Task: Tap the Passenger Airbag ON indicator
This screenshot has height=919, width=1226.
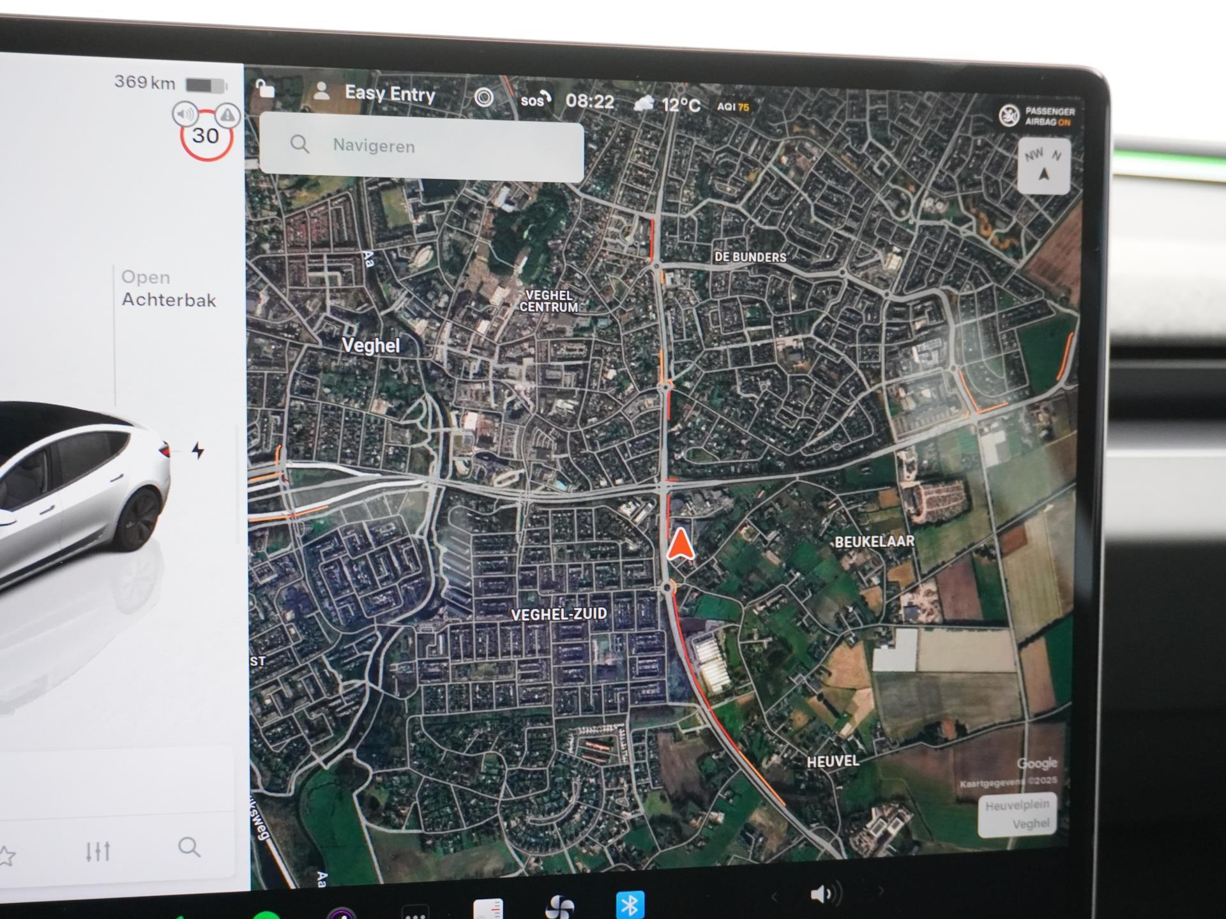Action: tap(1037, 116)
